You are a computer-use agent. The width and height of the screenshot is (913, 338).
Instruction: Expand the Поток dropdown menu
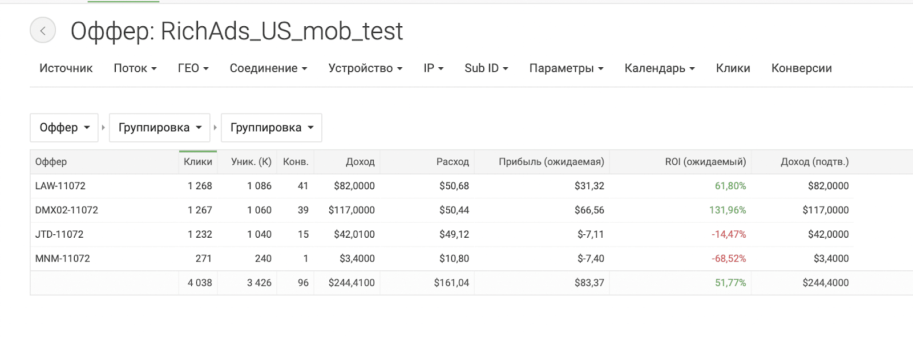tap(135, 68)
